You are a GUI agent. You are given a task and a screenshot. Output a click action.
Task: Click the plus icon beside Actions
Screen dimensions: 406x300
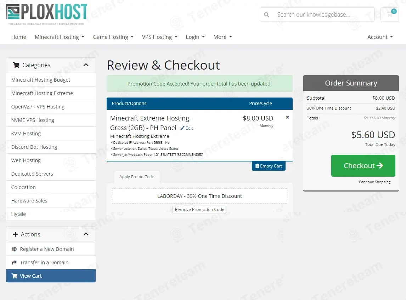(x=15, y=234)
